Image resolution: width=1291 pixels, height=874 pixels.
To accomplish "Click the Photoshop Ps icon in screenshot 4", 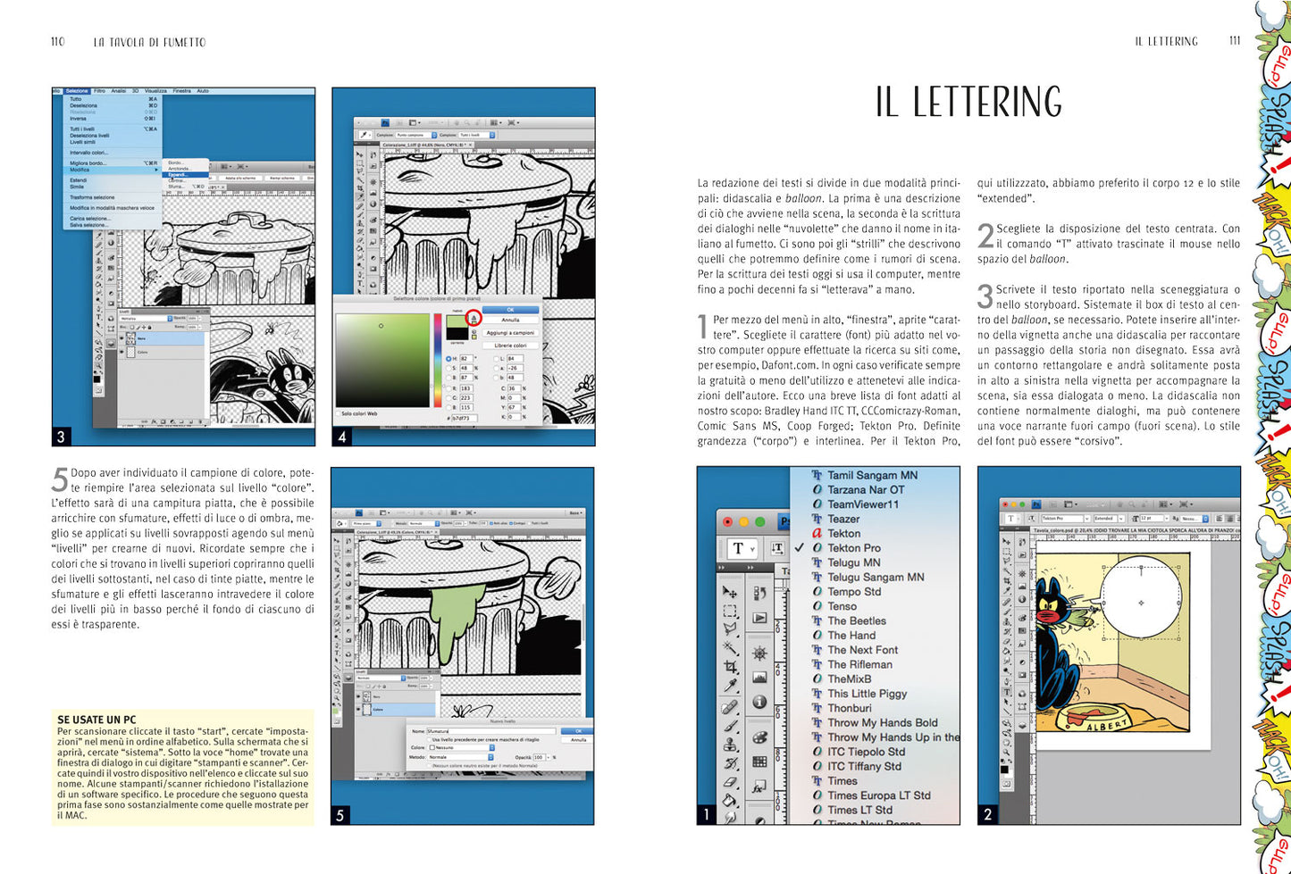I will (x=385, y=122).
